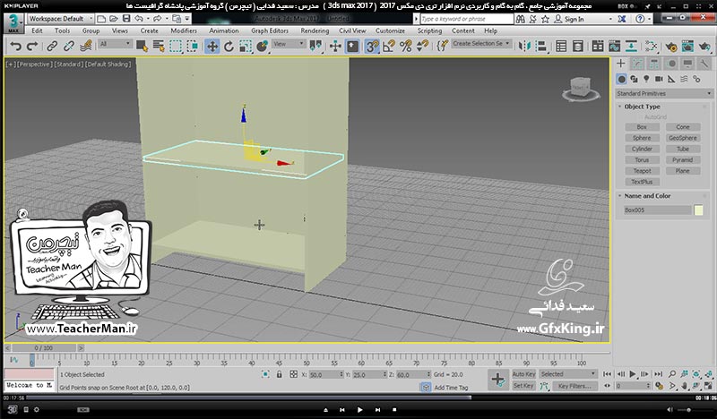Screen dimensions: 717x419
Task: Choose the Select and Scale tool
Action: [246, 47]
